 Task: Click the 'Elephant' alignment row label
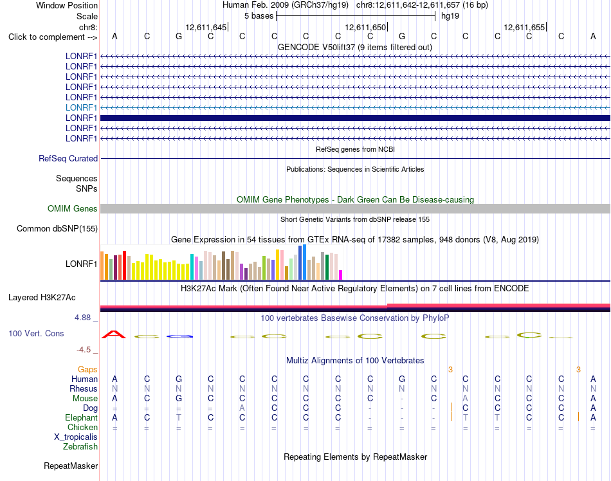point(81,417)
